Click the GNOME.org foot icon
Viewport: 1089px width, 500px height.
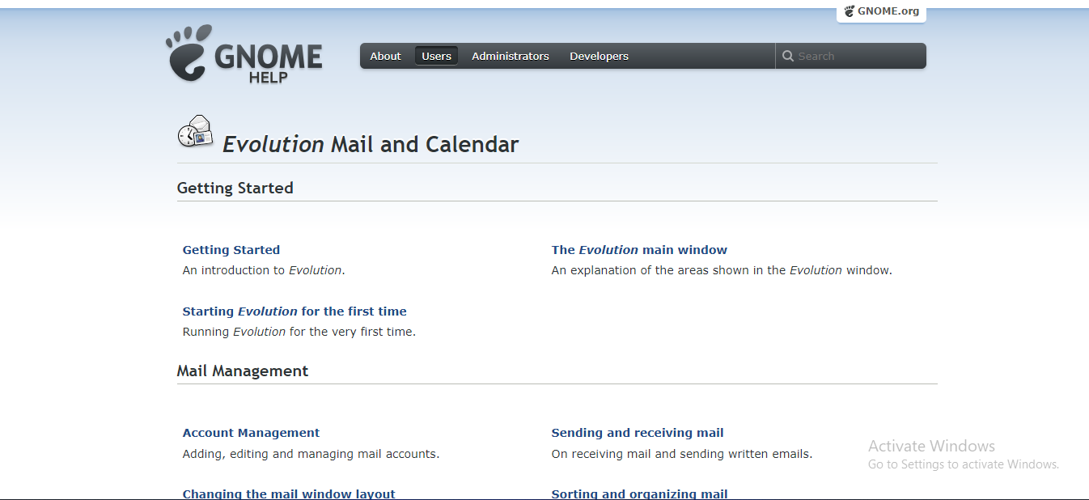point(849,11)
